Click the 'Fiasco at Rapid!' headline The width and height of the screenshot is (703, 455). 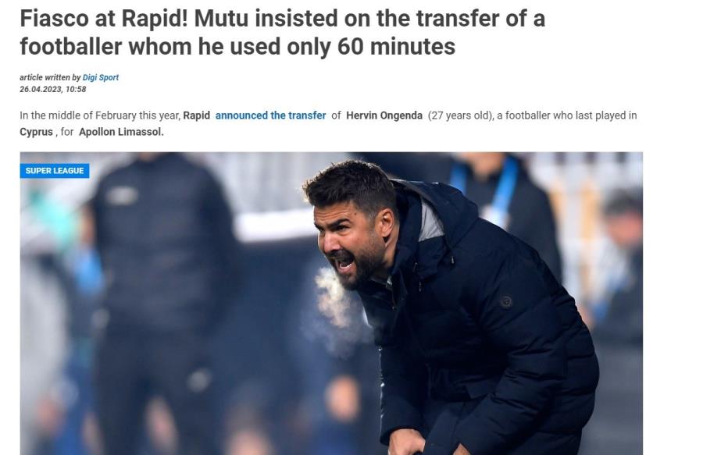(283, 32)
